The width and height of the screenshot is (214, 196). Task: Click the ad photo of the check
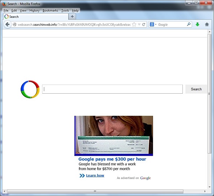114,136
